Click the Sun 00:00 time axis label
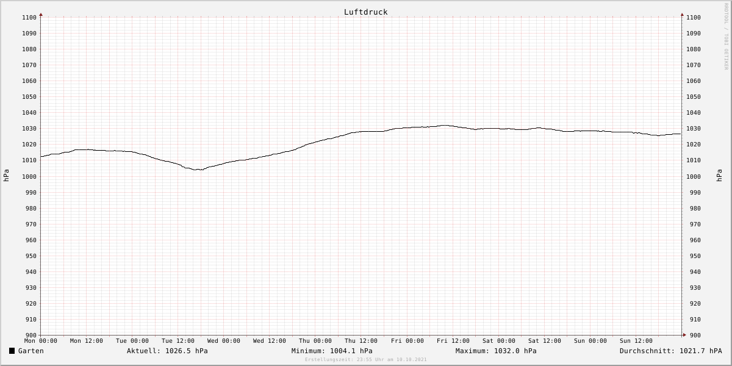 (590, 341)
